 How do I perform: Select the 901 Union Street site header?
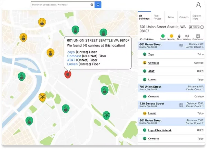171,122
